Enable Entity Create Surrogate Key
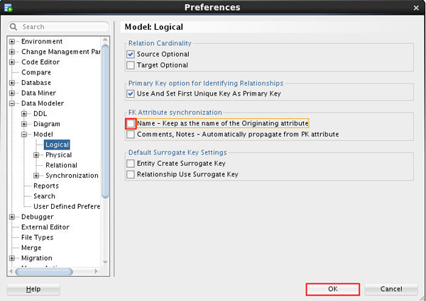This screenshot has height=301, width=426. [130, 163]
